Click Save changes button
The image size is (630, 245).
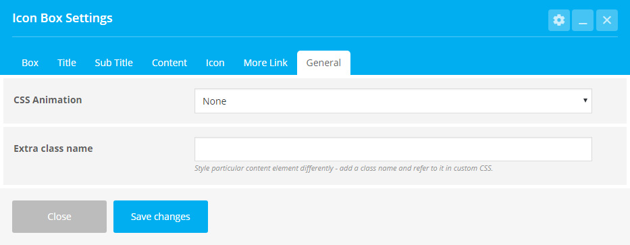[160, 217]
